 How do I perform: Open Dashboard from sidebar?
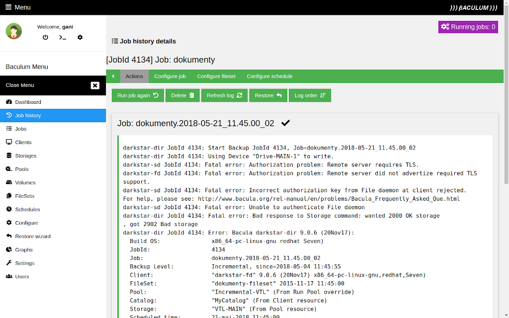(x=53, y=102)
